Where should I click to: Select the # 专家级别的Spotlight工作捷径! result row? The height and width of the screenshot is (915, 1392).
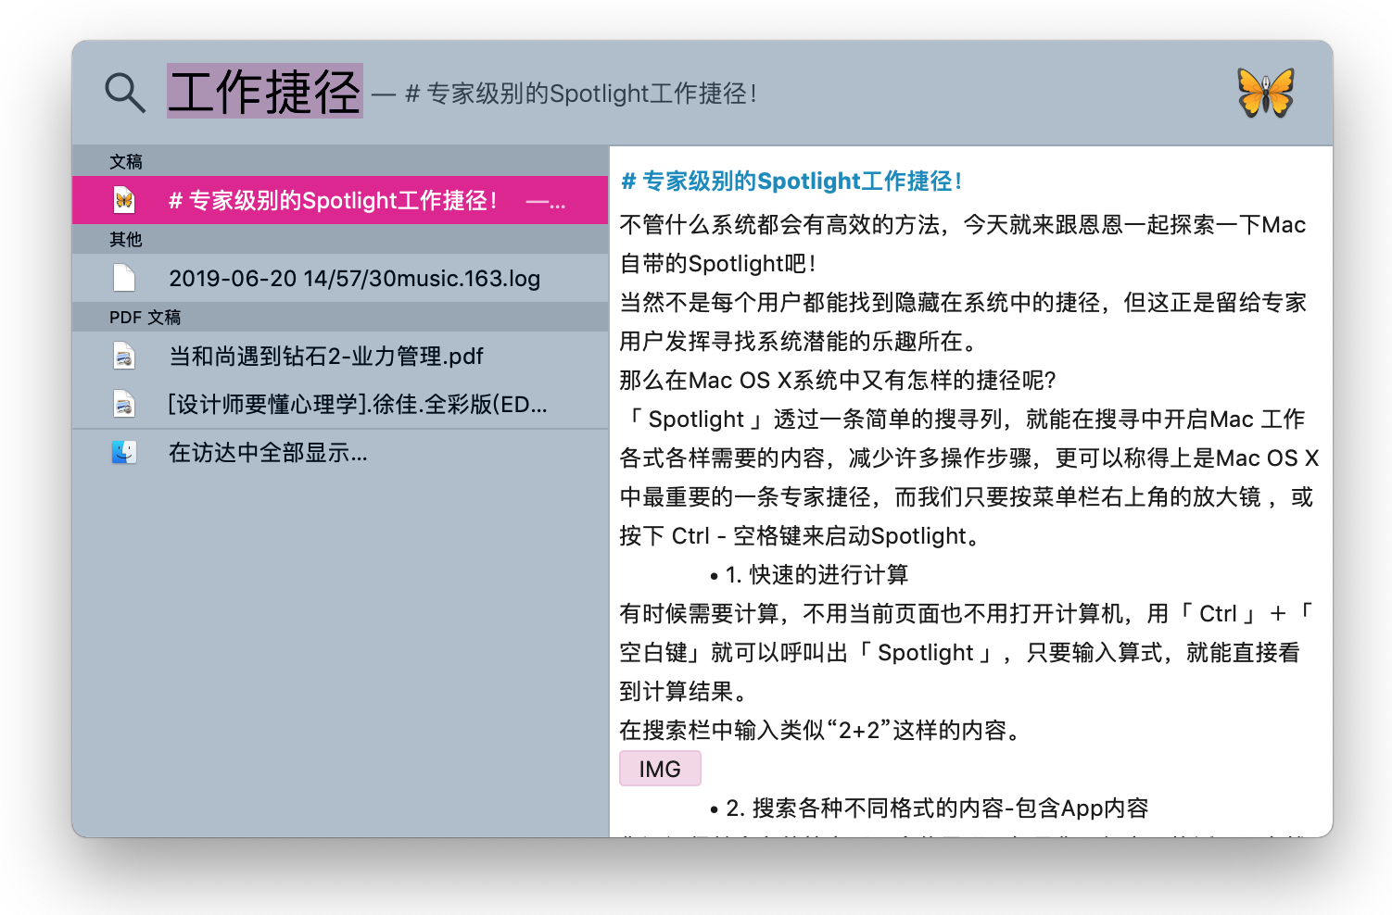point(340,200)
